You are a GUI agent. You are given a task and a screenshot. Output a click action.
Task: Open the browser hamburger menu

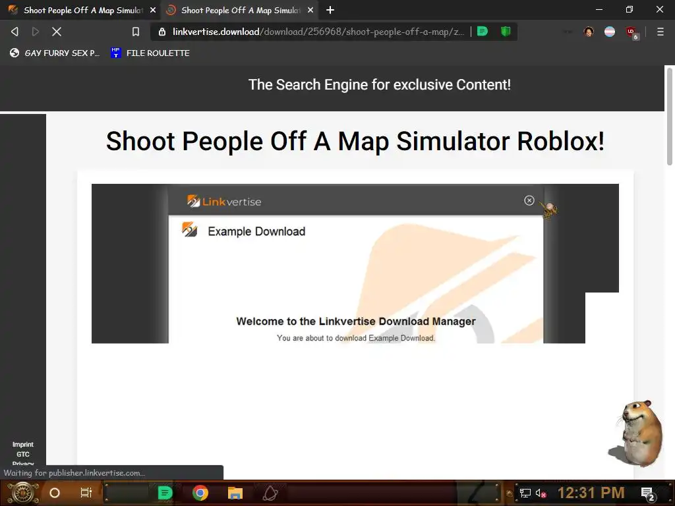[x=660, y=32]
